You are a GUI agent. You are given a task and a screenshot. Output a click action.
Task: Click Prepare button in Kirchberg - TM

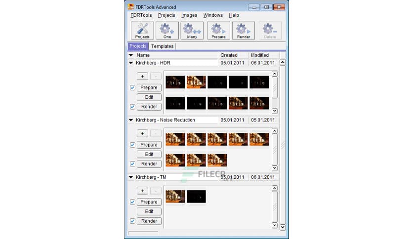click(149, 202)
